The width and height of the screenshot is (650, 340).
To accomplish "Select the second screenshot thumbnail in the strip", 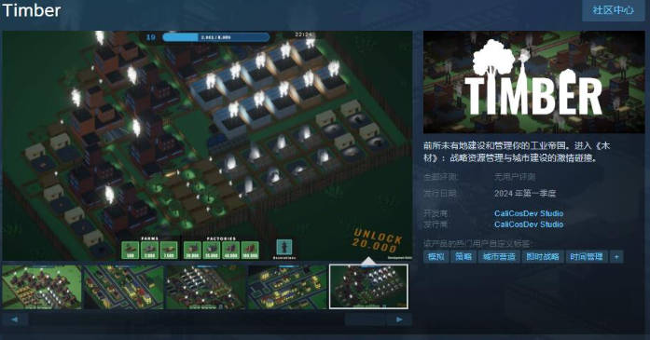I will coord(123,287).
